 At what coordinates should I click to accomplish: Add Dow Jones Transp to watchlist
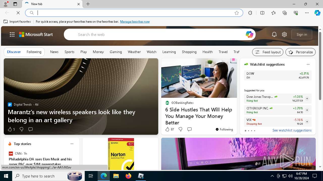coord(307,99)
